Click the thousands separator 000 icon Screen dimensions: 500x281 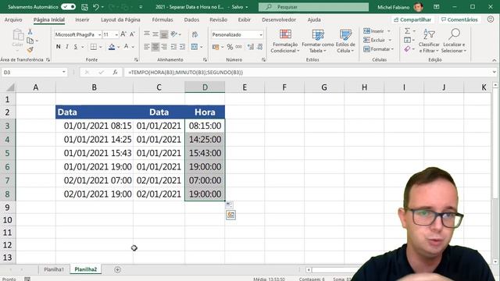(x=238, y=47)
